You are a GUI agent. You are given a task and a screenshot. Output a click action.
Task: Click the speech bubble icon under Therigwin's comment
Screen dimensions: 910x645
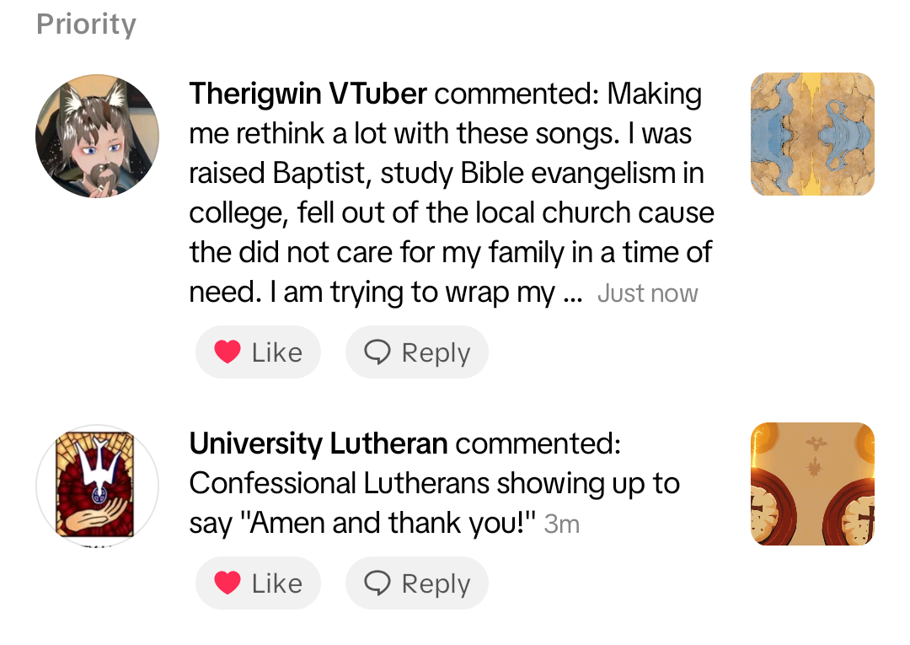(x=377, y=352)
